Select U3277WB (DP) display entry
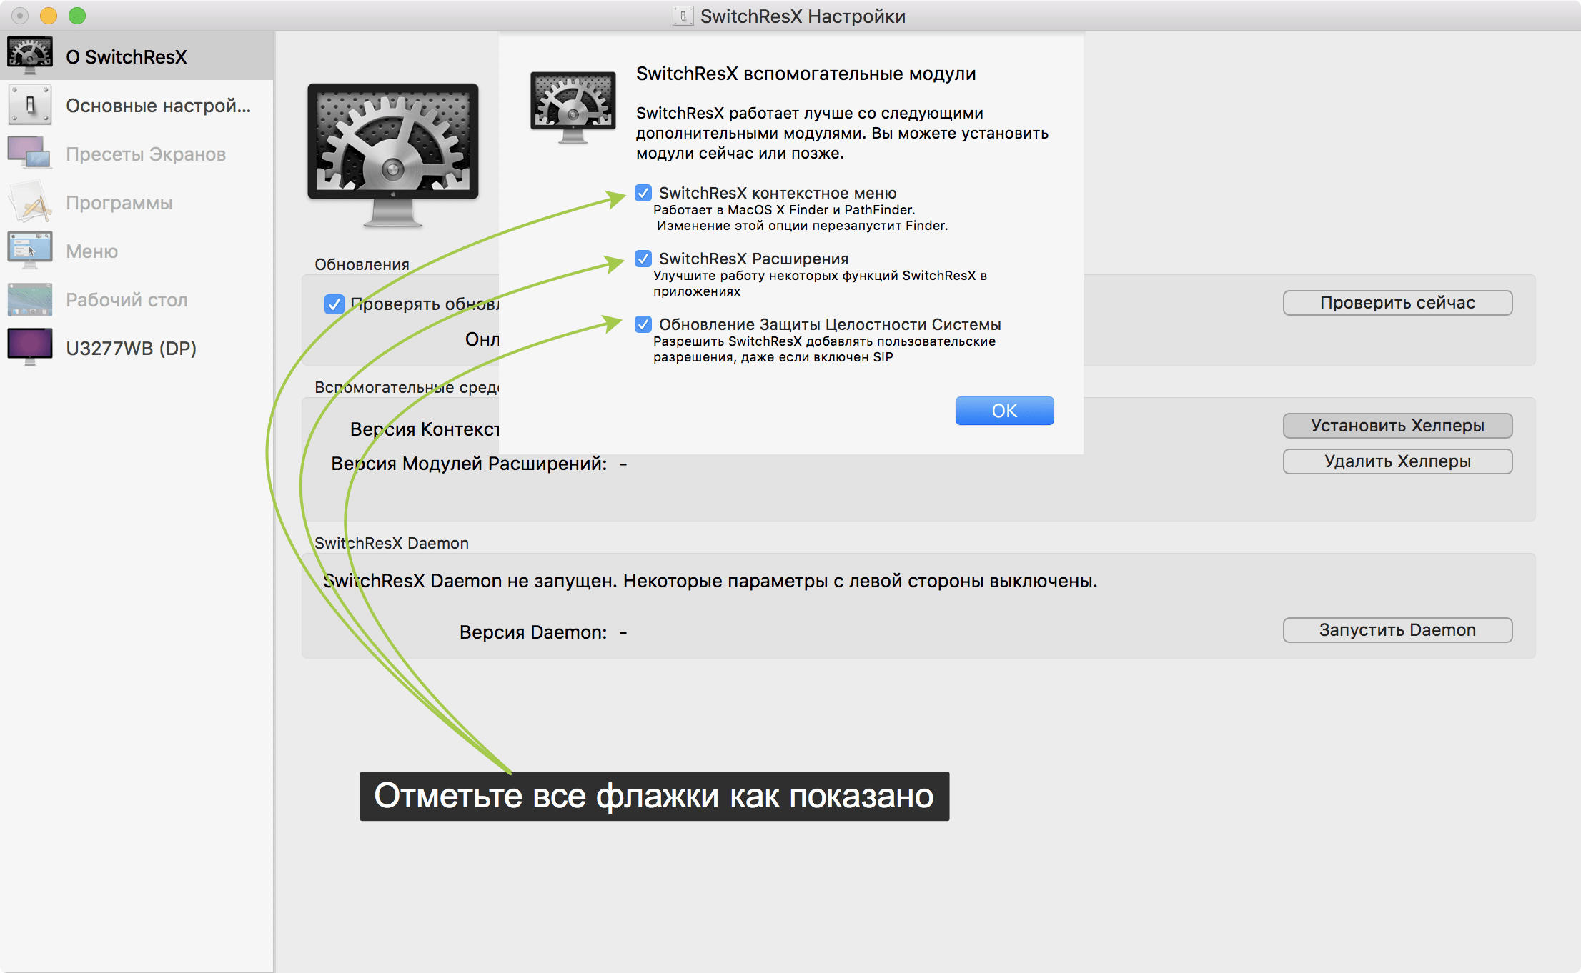 pos(137,348)
